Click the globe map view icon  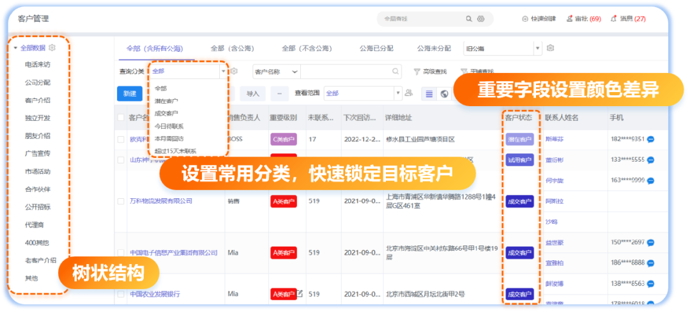445,93
